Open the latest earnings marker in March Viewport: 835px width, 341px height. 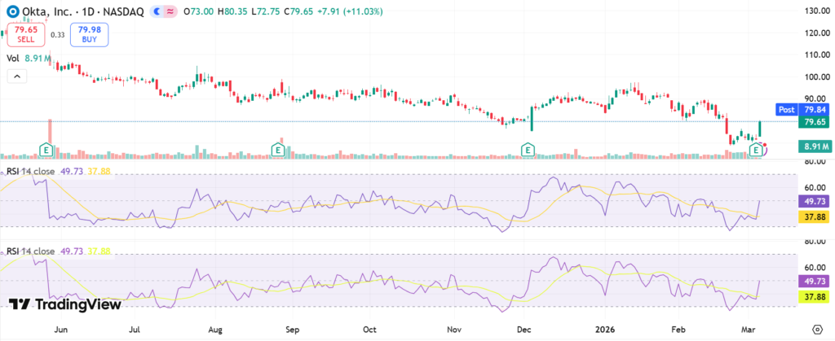pyautogui.click(x=758, y=150)
